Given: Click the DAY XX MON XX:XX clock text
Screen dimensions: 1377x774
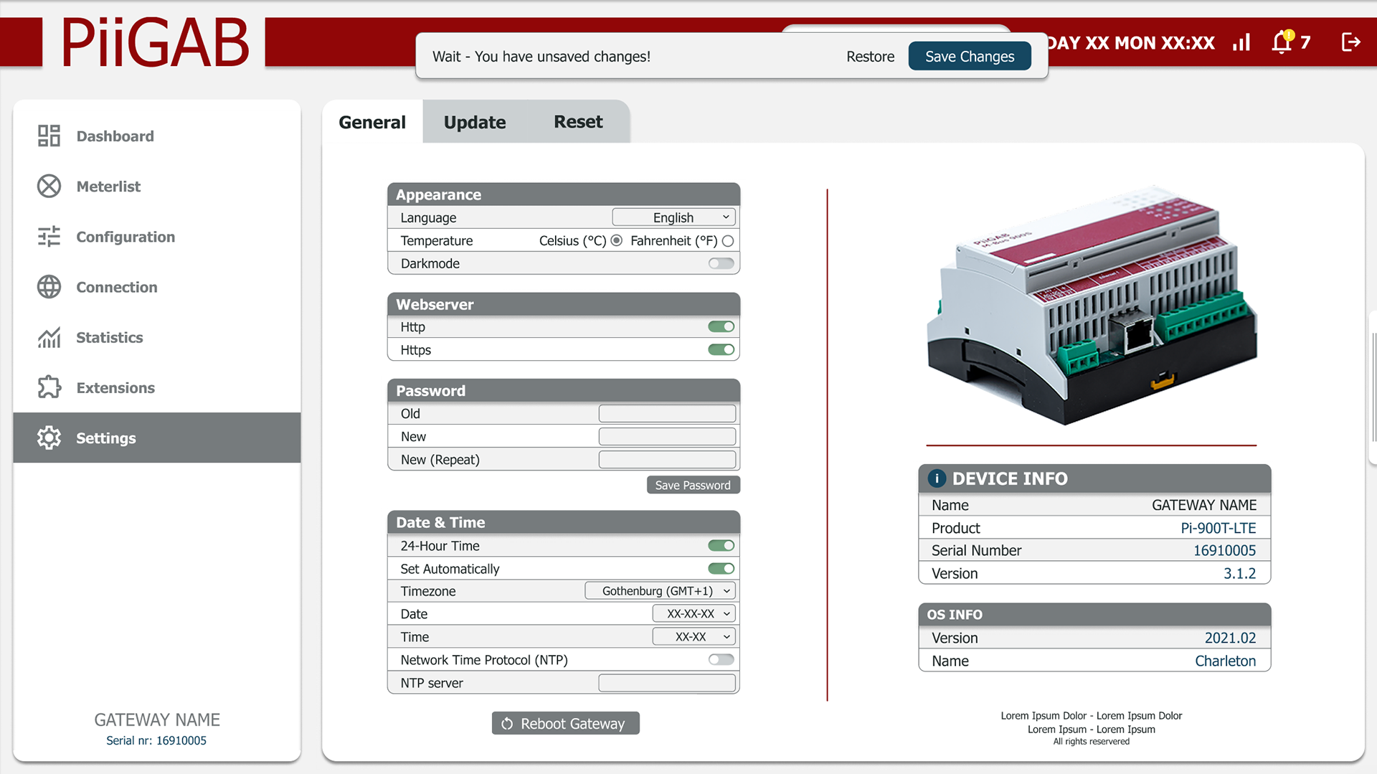Looking at the screenshot, I should click(1131, 42).
